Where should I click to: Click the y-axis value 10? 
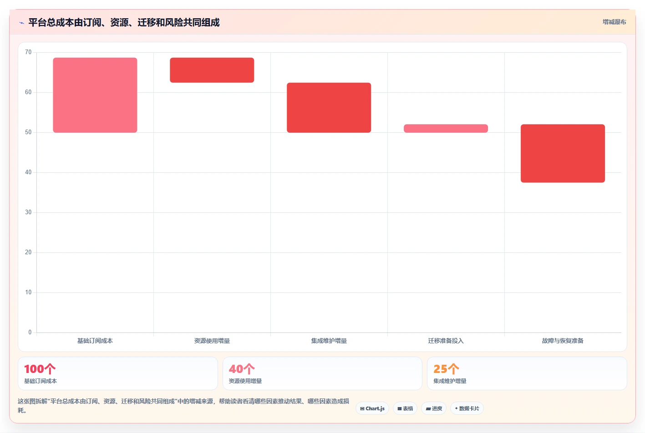point(28,292)
